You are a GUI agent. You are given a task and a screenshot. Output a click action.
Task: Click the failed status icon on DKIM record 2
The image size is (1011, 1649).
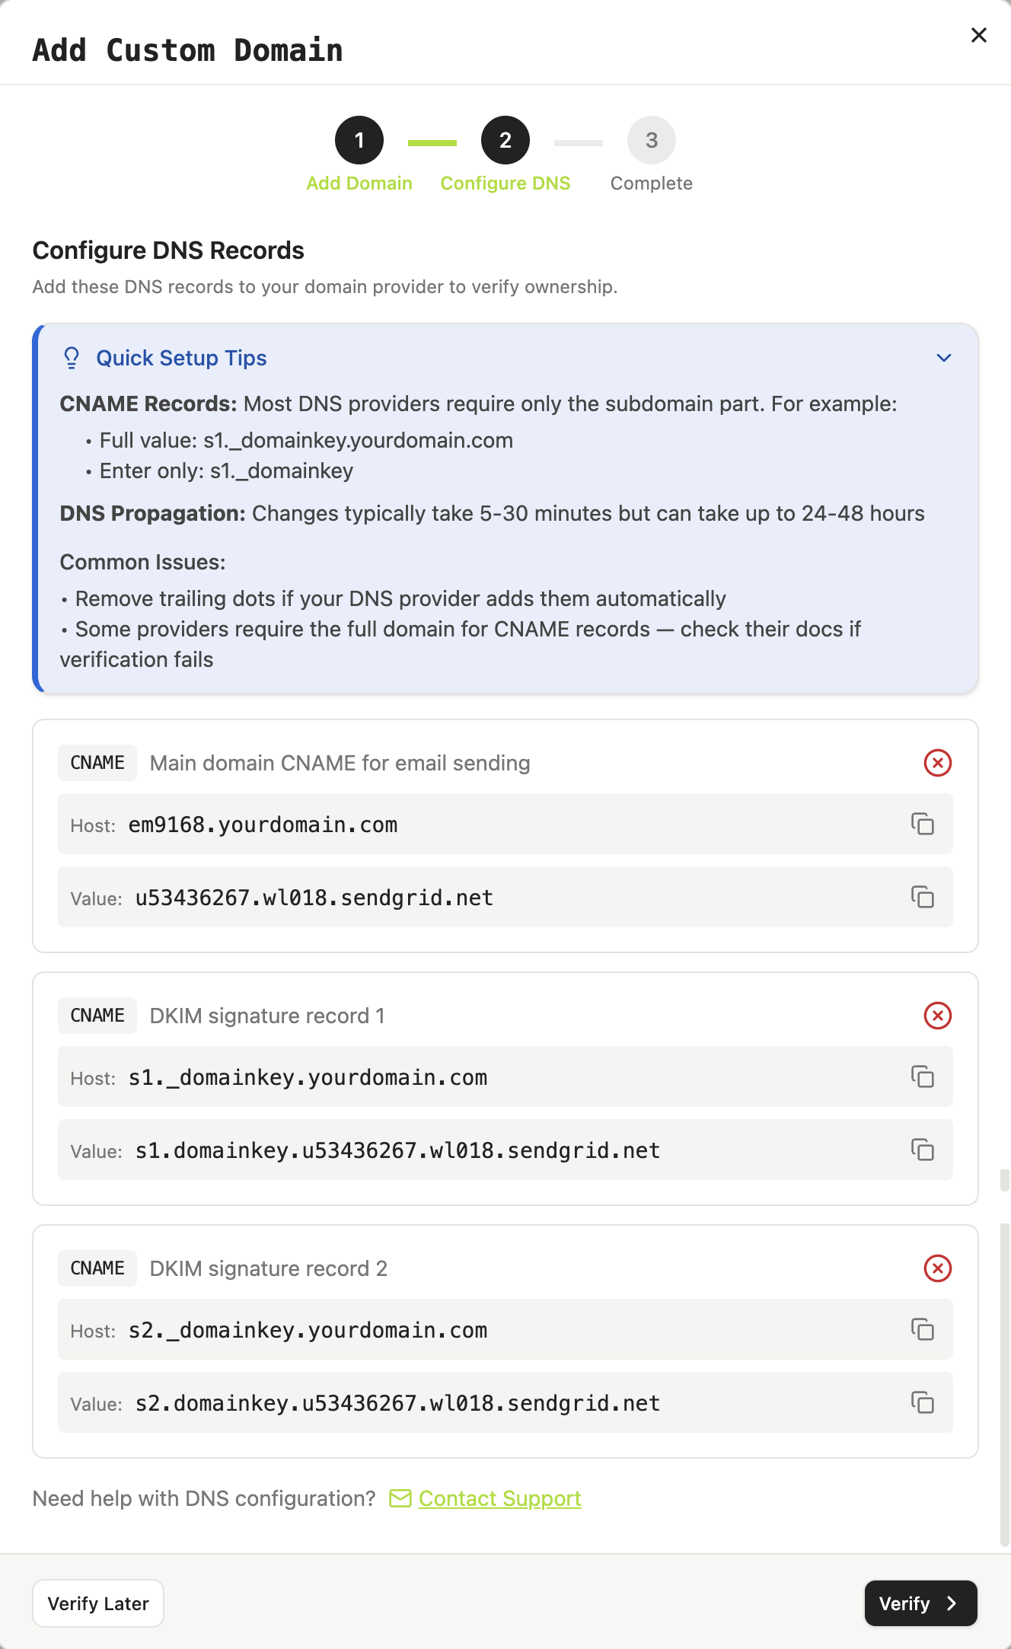pyautogui.click(x=938, y=1268)
